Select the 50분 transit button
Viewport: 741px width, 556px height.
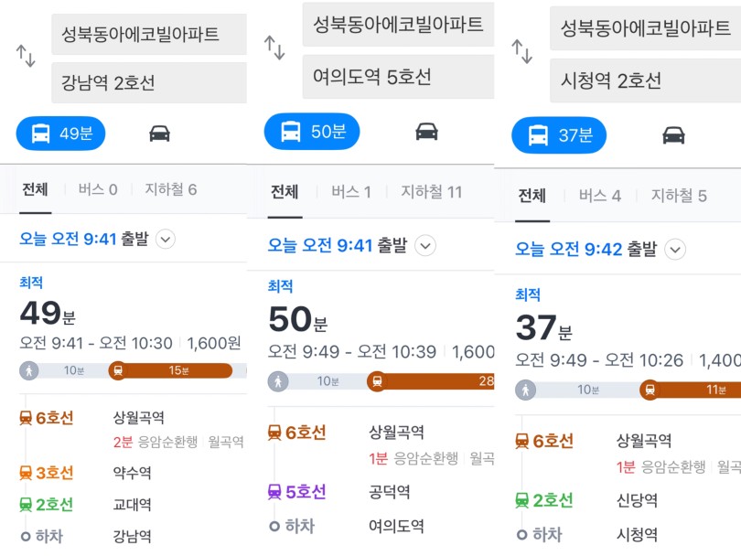(x=312, y=132)
